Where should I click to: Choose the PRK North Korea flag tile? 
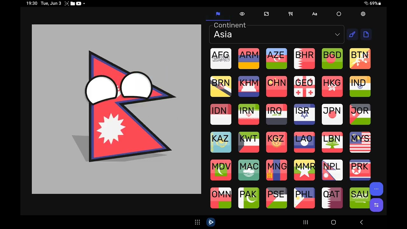pos(360,170)
